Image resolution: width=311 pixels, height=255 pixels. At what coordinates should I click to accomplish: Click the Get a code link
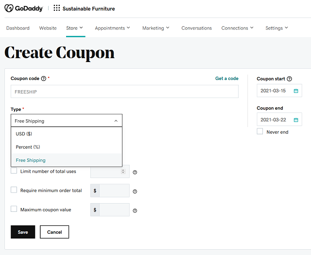tap(227, 79)
